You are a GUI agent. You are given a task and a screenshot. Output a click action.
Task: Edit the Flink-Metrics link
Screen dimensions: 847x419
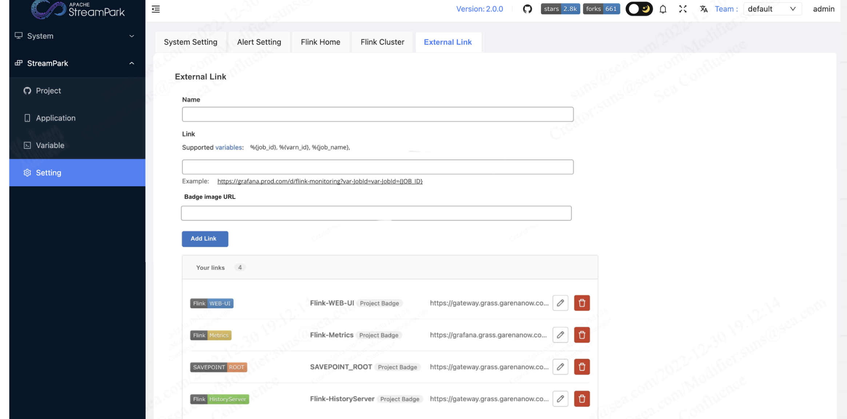[560, 335]
